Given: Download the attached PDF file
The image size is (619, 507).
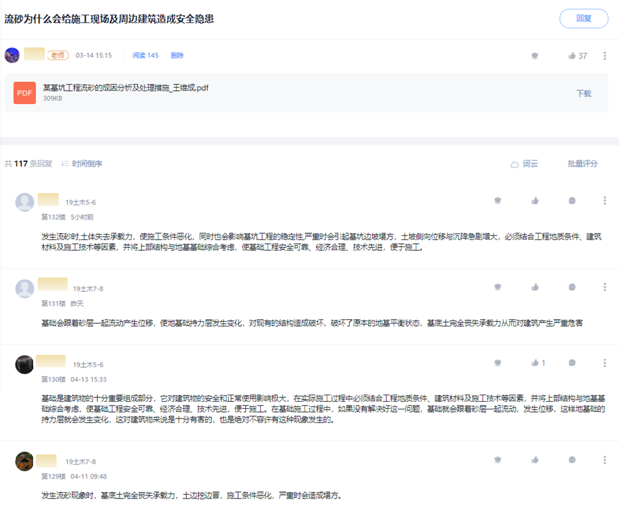Looking at the screenshot, I should (583, 94).
